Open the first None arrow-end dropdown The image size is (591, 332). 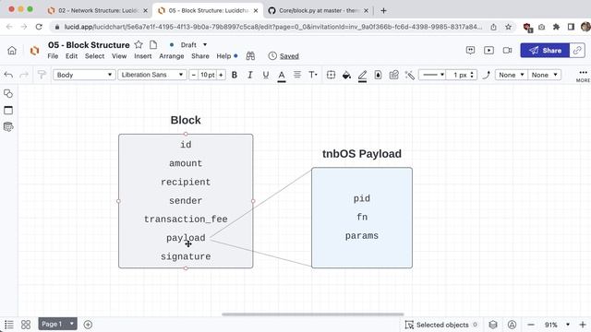click(x=512, y=75)
